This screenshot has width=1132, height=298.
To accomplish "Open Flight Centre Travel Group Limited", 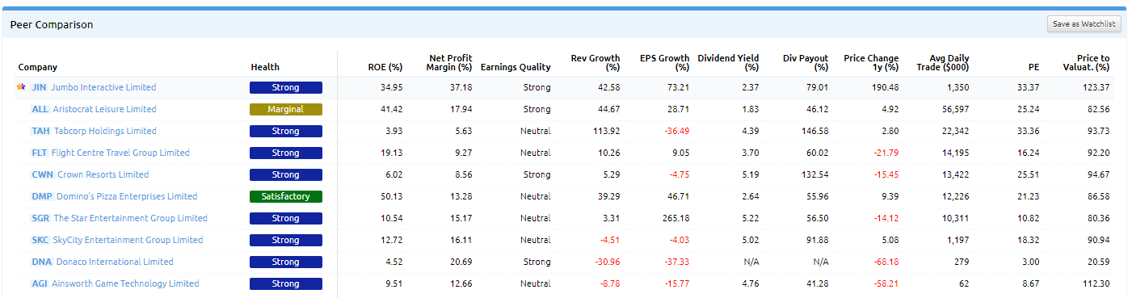I will [x=120, y=153].
